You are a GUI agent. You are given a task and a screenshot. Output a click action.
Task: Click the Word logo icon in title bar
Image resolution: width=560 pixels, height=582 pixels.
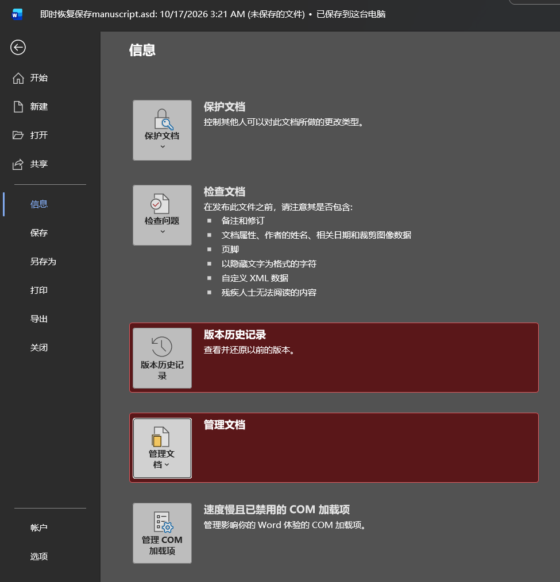17,14
